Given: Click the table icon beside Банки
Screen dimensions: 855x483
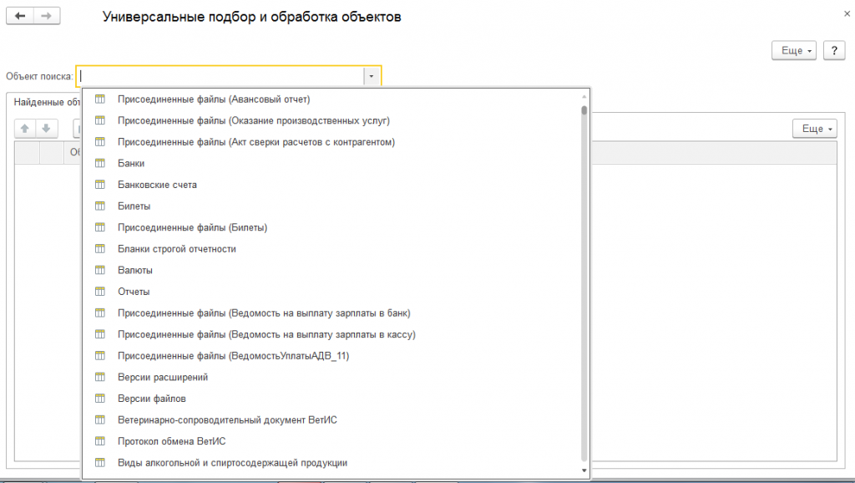Looking at the screenshot, I should coord(100,163).
